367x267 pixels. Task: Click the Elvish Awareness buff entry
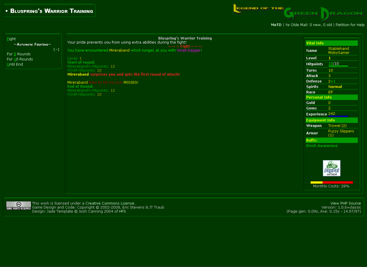pyautogui.click(x=322, y=146)
